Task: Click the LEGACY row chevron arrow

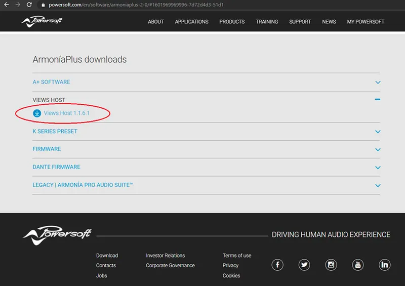Action: (378, 185)
